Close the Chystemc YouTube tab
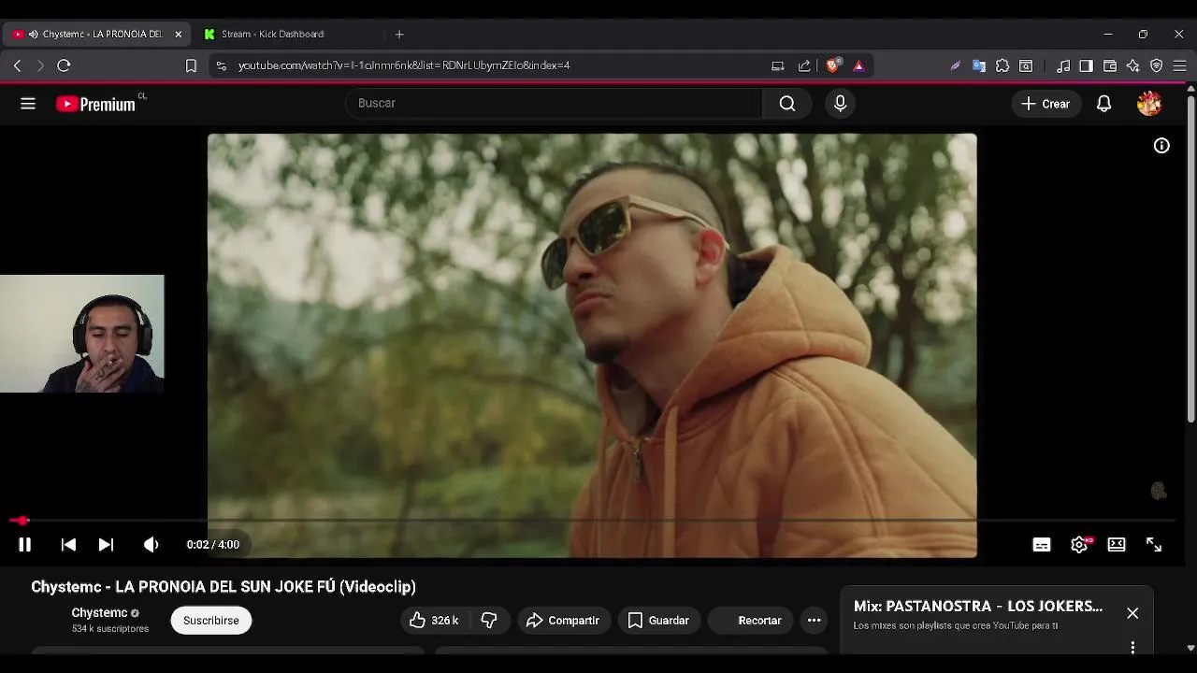1197x673 pixels. coord(179,35)
